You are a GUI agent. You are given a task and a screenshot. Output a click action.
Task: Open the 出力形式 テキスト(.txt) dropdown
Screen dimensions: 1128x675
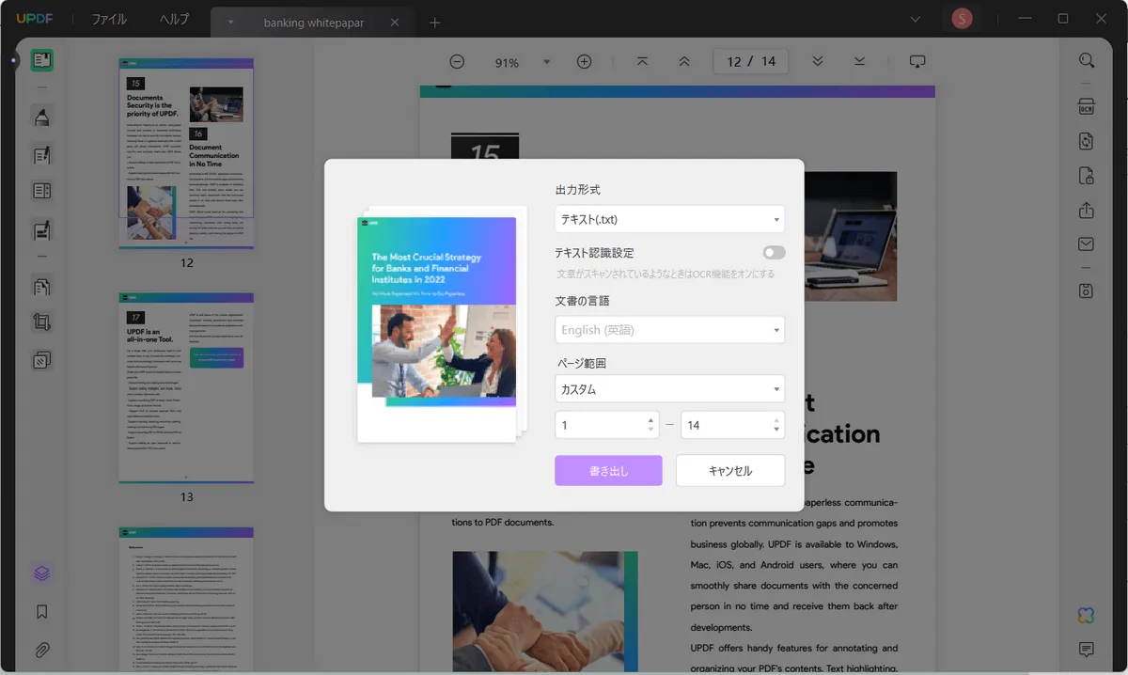click(x=669, y=219)
